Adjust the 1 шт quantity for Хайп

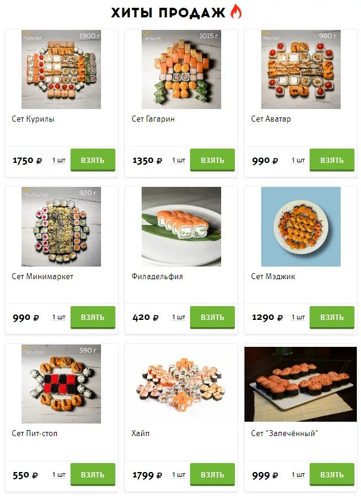pos(179,475)
